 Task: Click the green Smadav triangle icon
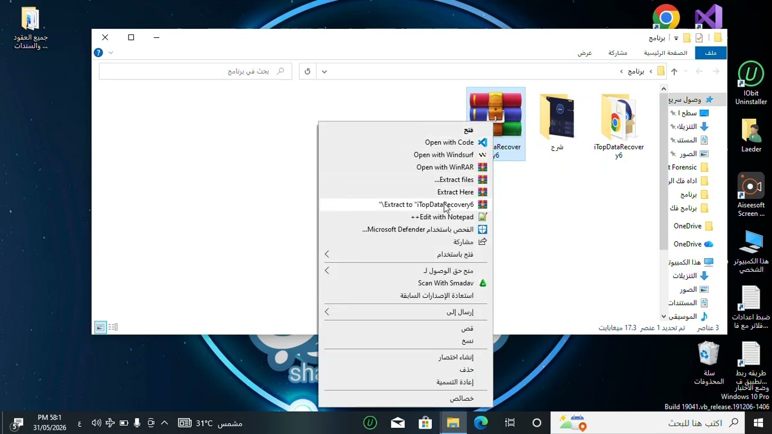click(482, 283)
